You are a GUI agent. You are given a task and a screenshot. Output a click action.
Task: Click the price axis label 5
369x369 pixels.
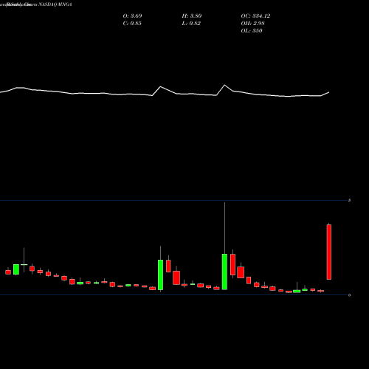pyautogui.click(x=349, y=200)
